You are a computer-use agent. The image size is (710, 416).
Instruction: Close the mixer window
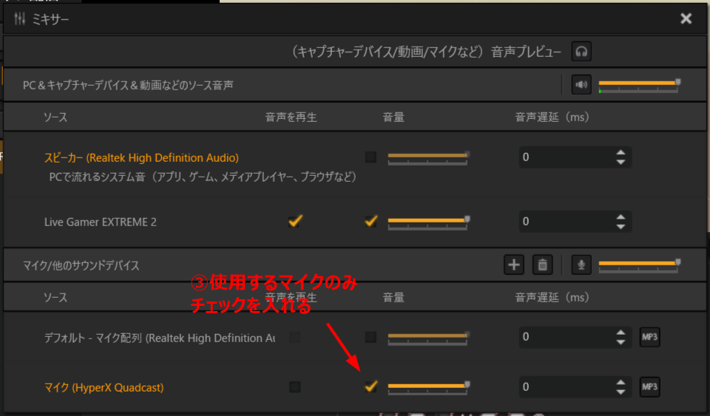(x=686, y=18)
